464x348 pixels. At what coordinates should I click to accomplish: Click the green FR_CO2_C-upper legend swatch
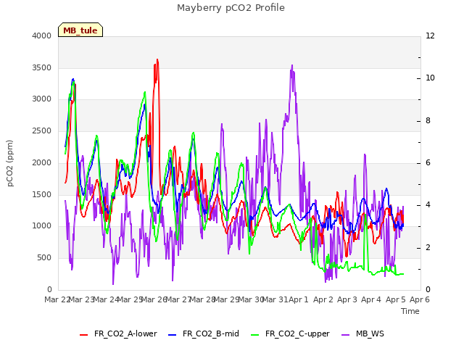click(254, 335)
